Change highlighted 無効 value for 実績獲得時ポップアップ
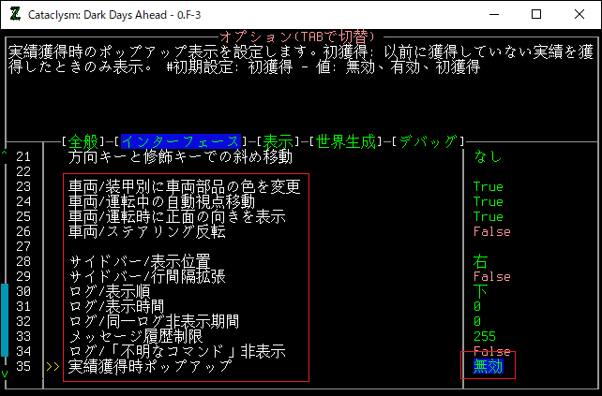This screenshot has width=602, height=396. tap(488, 366)
